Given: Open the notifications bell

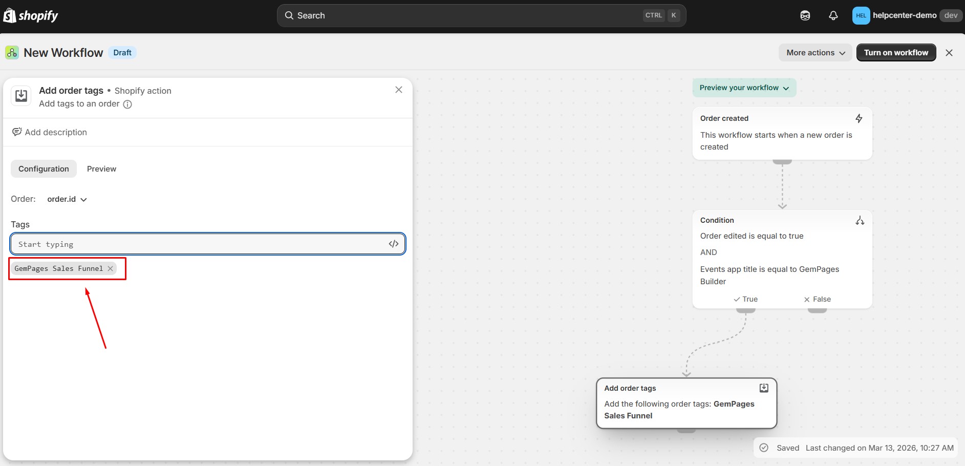Looking at the screenshot, I should [x=833, y=15].
